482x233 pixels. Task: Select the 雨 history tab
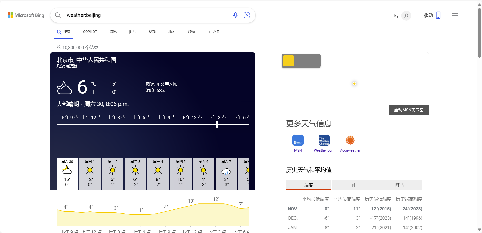click(x=354, y=185)
